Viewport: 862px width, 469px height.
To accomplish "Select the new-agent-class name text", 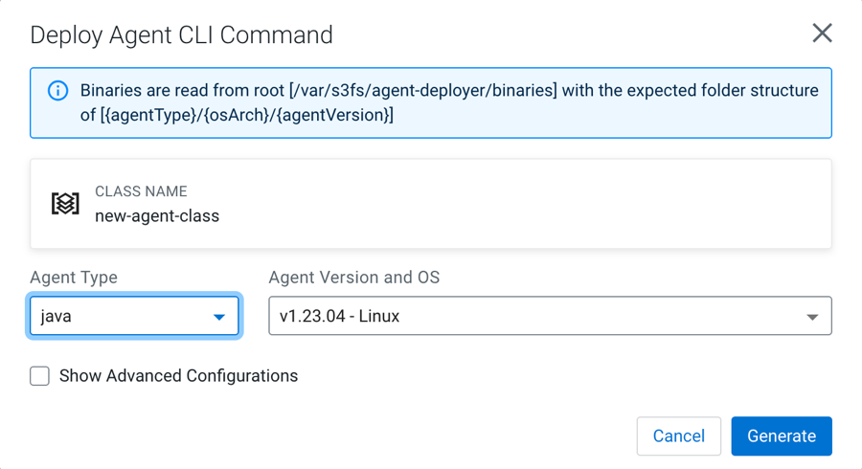I will pyautogui.click(x=157, y=216).
